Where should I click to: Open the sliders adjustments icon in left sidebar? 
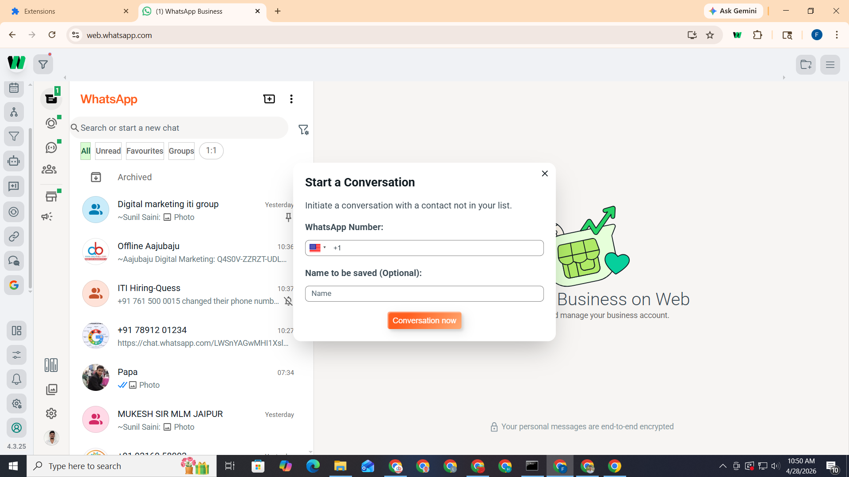click(16, 355)
